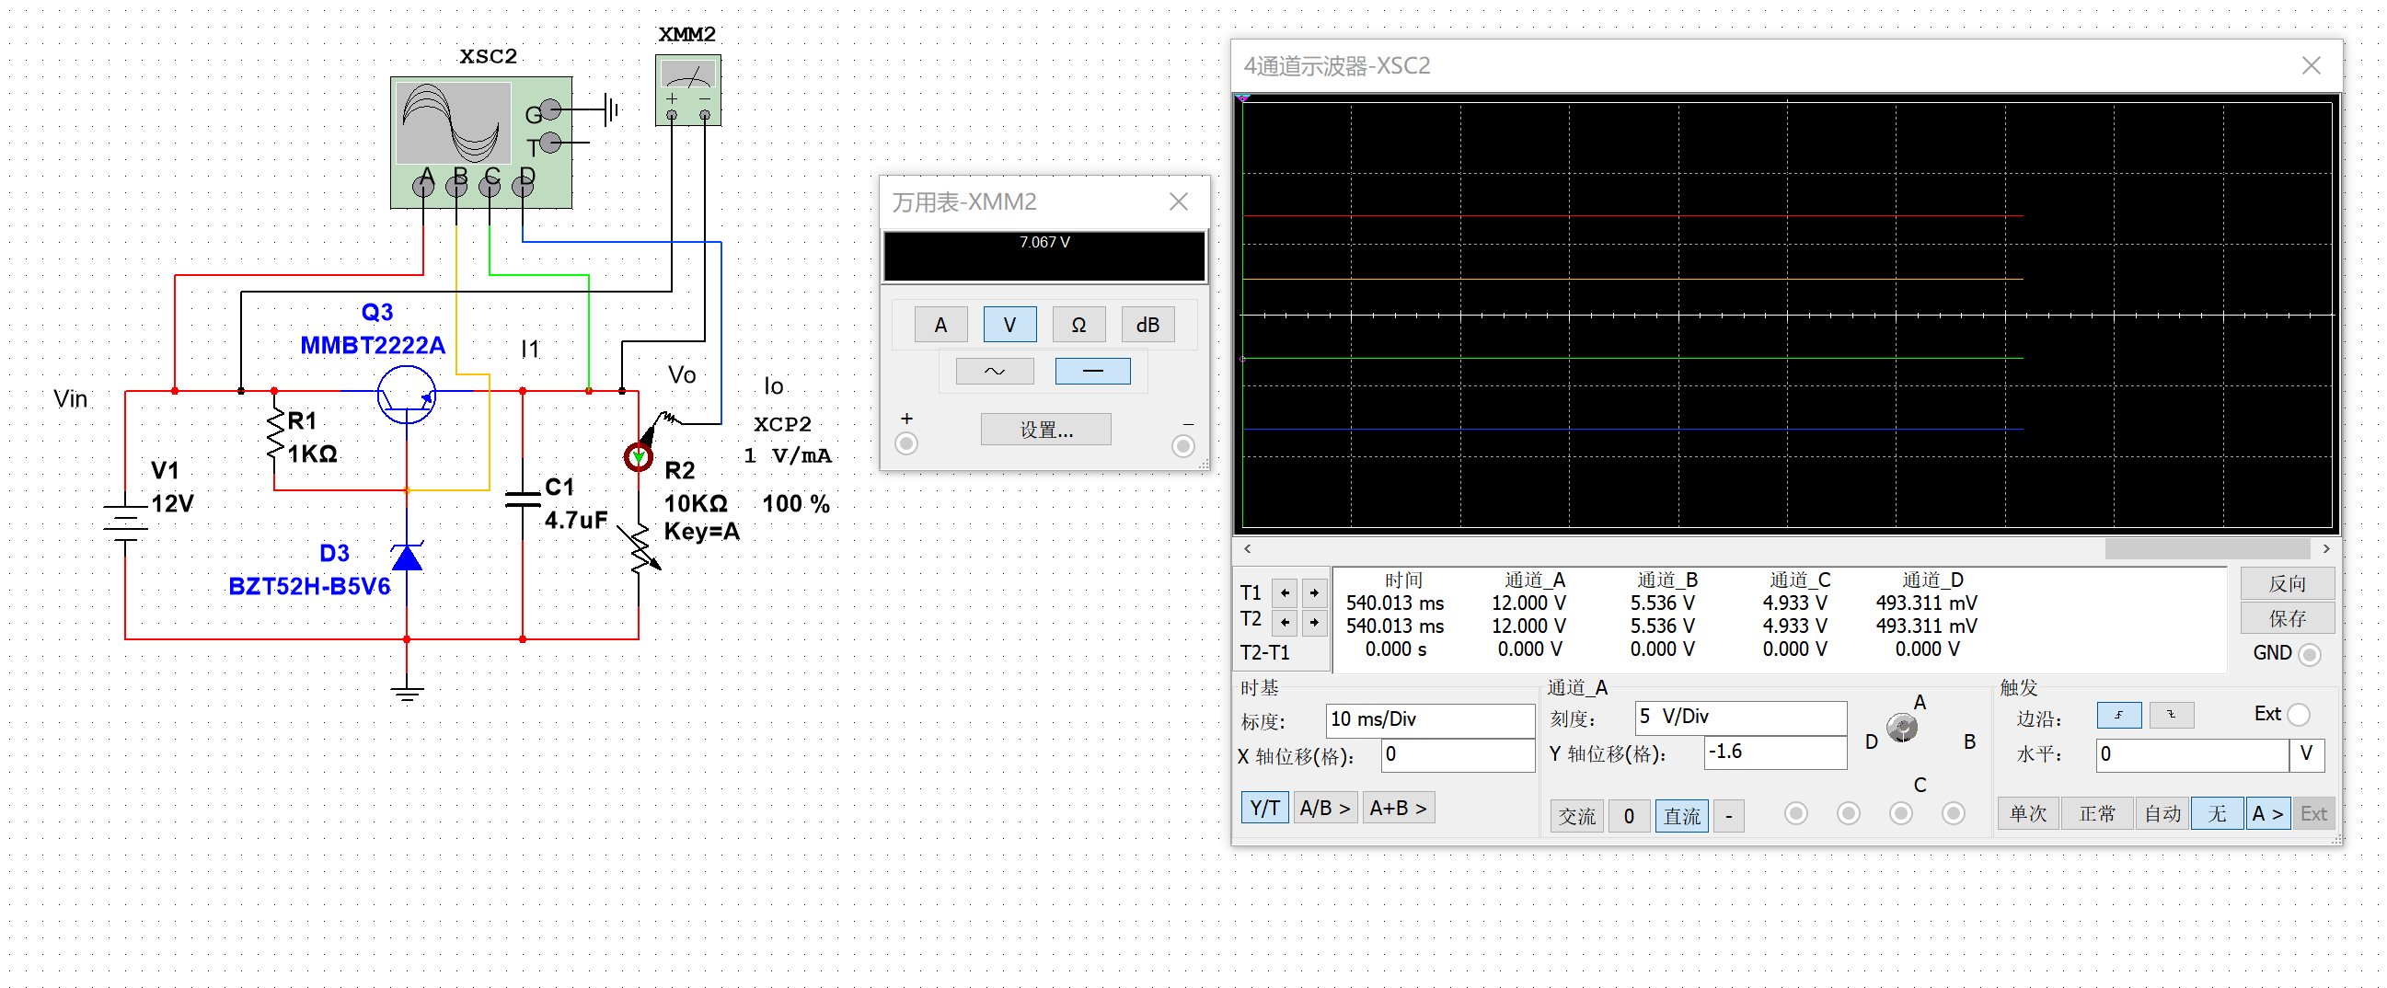The height and width of the screenshot is (988, 2387).
Task: Set channel coupling to 直流 DC
Action: (x=1681, y=816)
